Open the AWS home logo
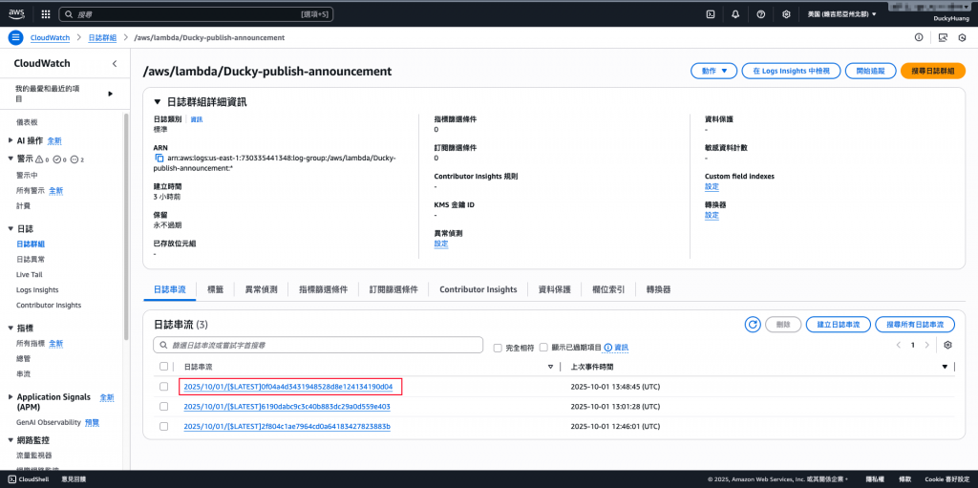The width and height of the screenshot is (978, 488). [16, 13]
